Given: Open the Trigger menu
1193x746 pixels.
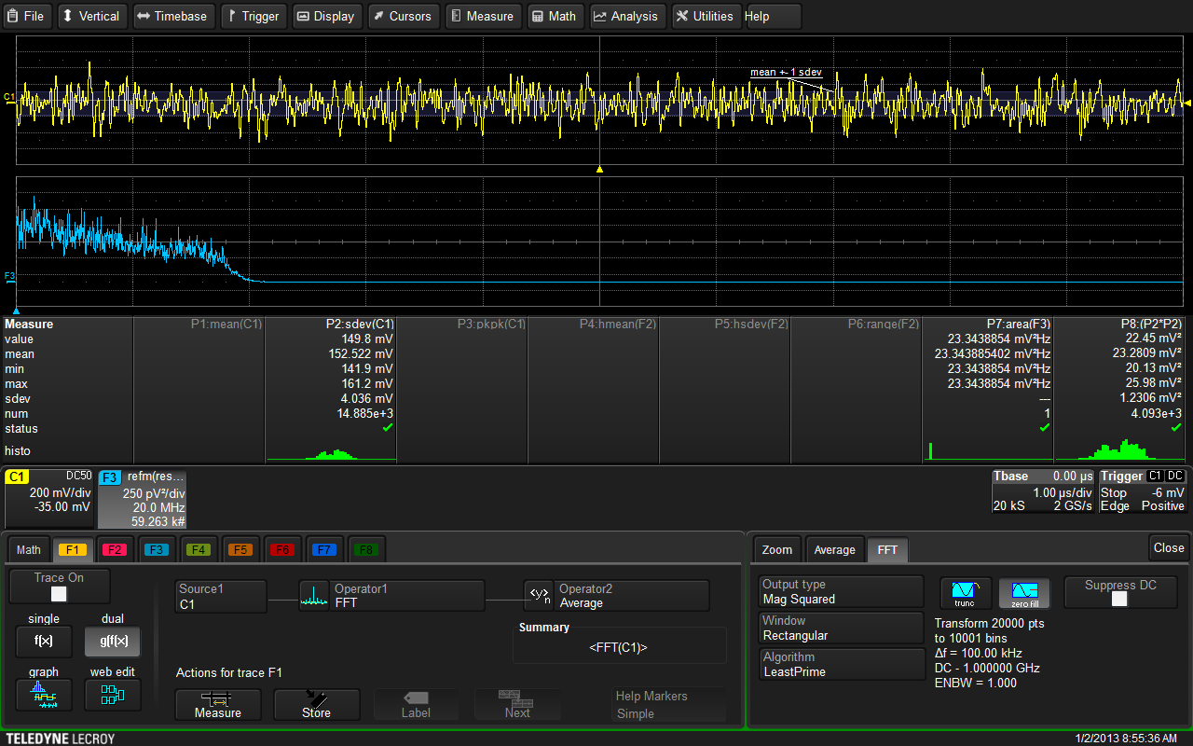Looking at the screenshot, I should [254, 16].
